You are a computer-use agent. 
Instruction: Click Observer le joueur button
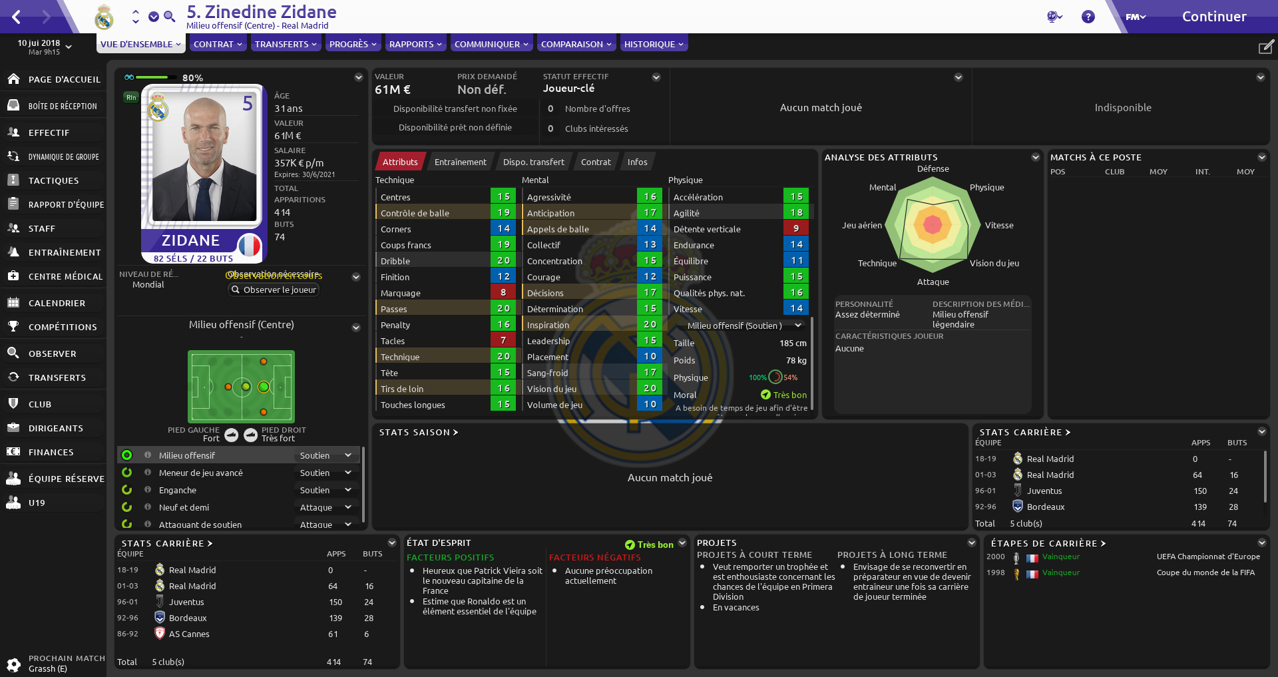tap(274, 290)
